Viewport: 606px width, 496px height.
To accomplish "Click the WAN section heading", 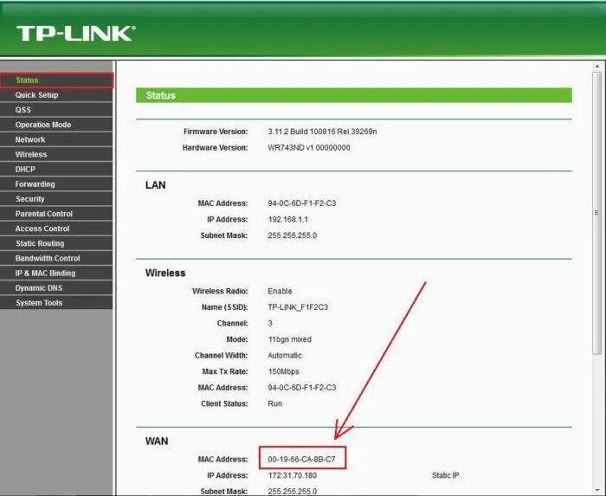I will pos(157,441).
